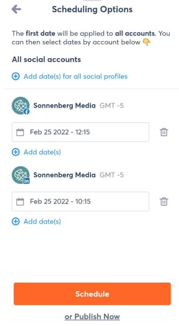Go back using the left arrow
179x326 pixels.
tap(16, 9)
